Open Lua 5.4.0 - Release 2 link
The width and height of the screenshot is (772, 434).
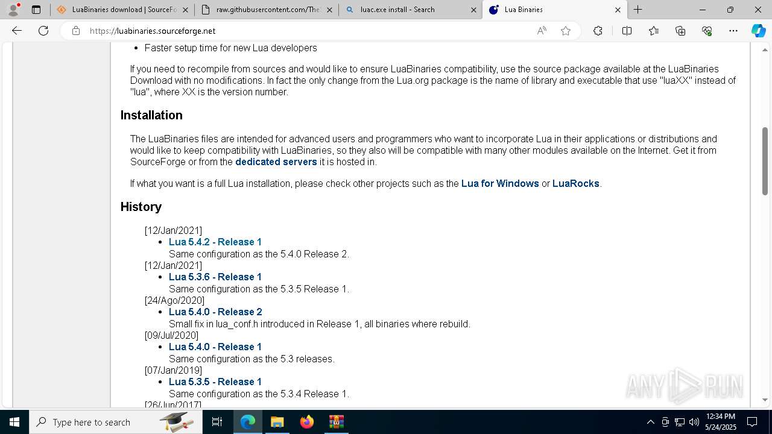click(x=215, y=312)
